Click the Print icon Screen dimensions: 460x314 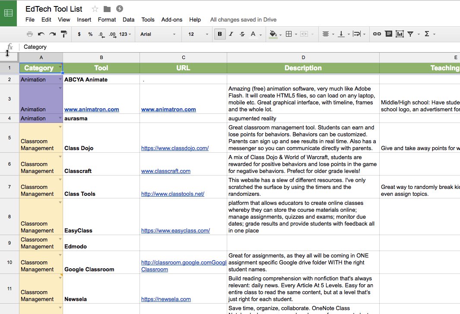point(30,34)
